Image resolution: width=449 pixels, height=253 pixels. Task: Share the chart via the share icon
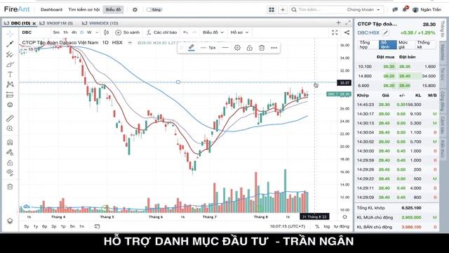click(347, 32)
